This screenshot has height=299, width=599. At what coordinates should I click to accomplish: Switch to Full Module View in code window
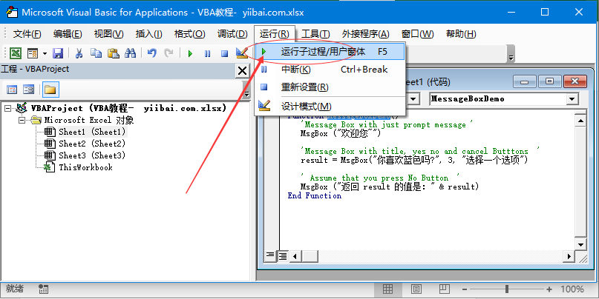[x=283, y=256]
